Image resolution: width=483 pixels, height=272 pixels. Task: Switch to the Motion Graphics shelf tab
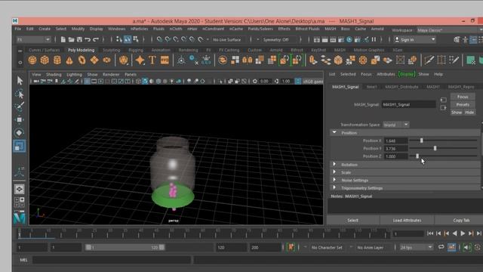(x=369, y=50)
